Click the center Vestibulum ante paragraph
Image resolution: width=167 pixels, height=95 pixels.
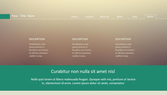(x=82, y=50)
